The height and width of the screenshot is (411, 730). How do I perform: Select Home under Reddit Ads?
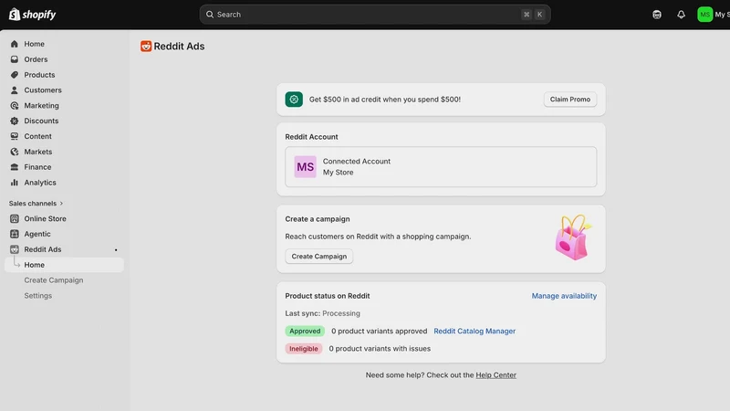[64, 265]
